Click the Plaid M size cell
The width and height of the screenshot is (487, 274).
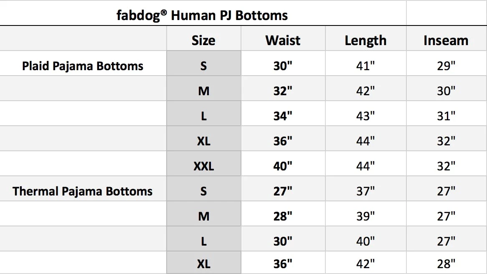click(x=203, y=91)
